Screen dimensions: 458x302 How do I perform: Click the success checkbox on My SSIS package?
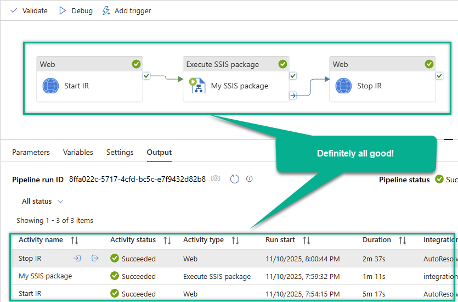click(293, 76)
